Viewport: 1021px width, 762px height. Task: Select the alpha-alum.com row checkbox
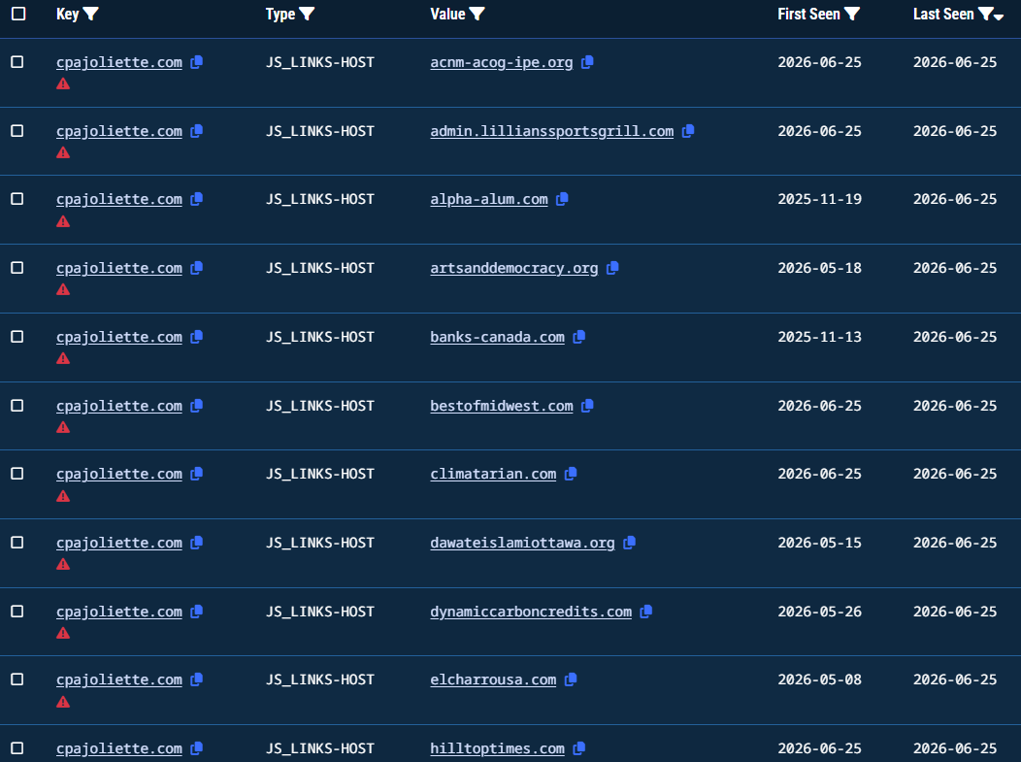[17, 199]
